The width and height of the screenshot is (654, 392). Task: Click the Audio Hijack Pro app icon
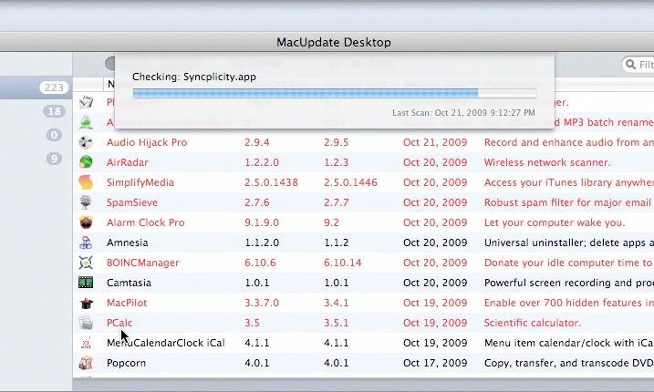86,142
